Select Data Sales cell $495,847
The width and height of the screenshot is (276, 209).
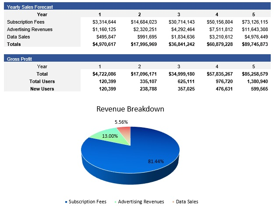coord(106,37)
